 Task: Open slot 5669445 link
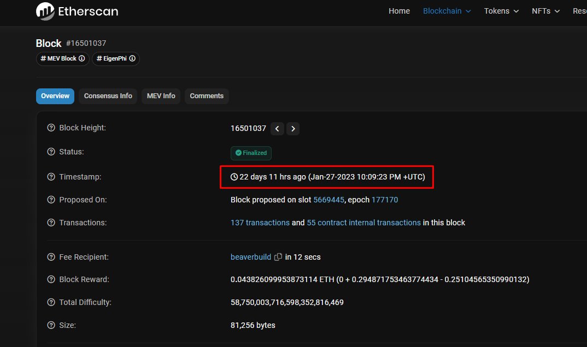coord(328,200)
